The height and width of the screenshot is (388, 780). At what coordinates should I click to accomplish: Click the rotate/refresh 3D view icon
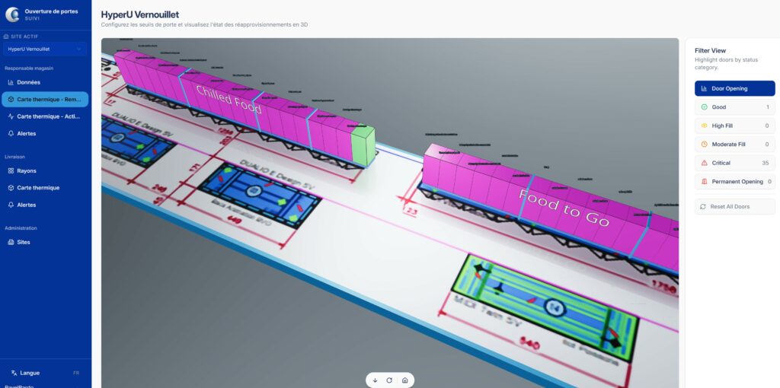[389, 380]
